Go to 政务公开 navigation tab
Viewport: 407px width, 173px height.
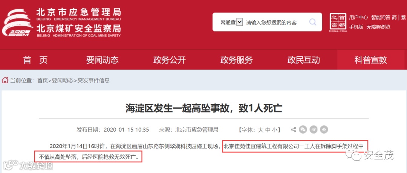click(x=169, y=60)
